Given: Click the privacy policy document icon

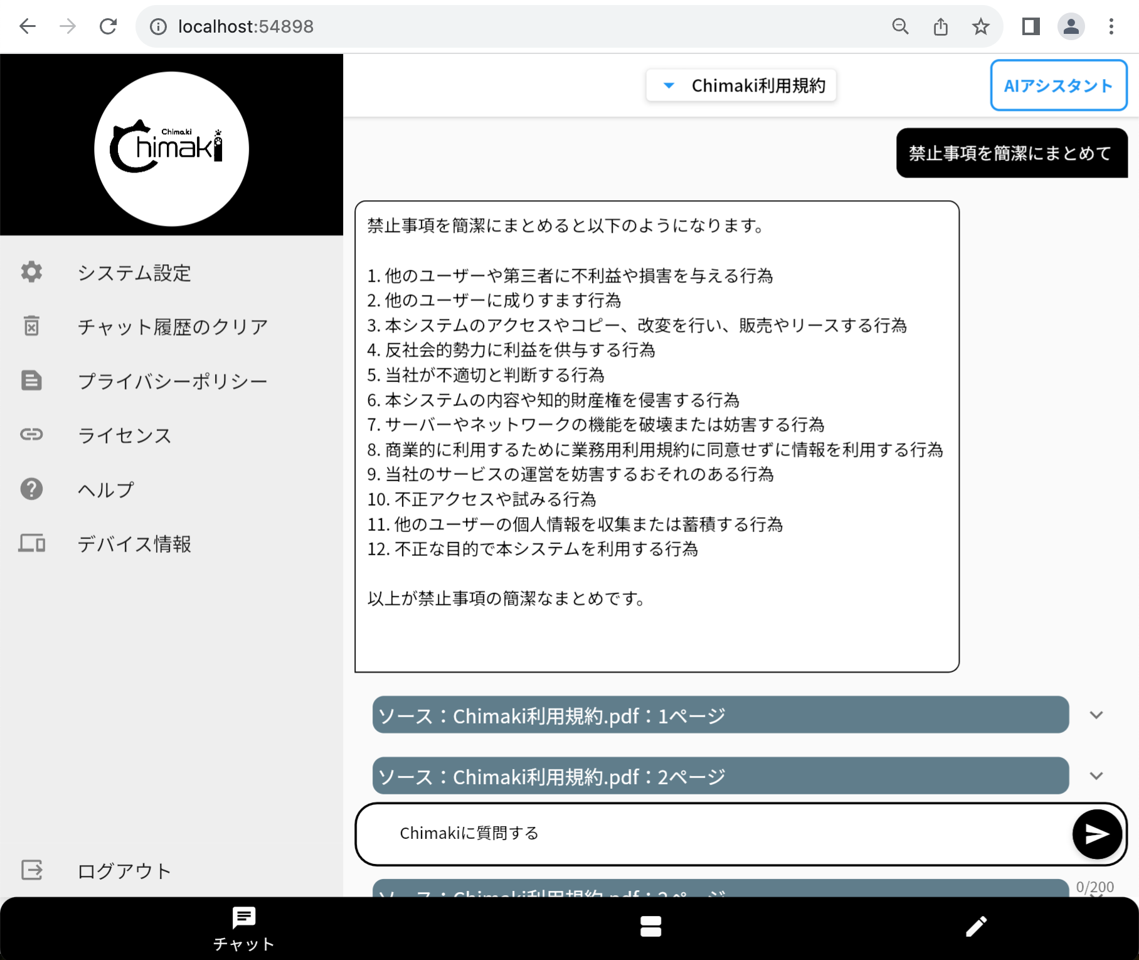Looking at the screenshot, I should [x=31, y=380].
